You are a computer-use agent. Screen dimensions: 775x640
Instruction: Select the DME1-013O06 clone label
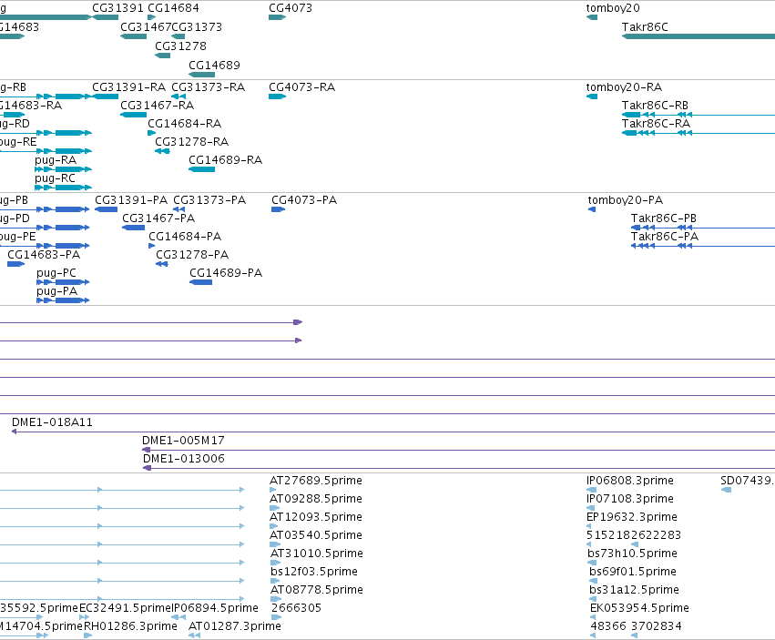point(184,459)
